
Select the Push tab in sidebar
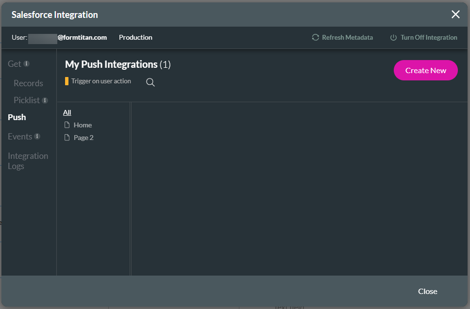pos(17,117)
